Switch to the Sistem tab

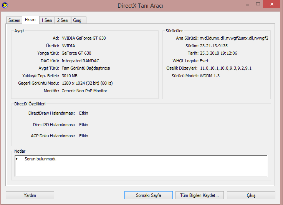(x=14, y=20)
